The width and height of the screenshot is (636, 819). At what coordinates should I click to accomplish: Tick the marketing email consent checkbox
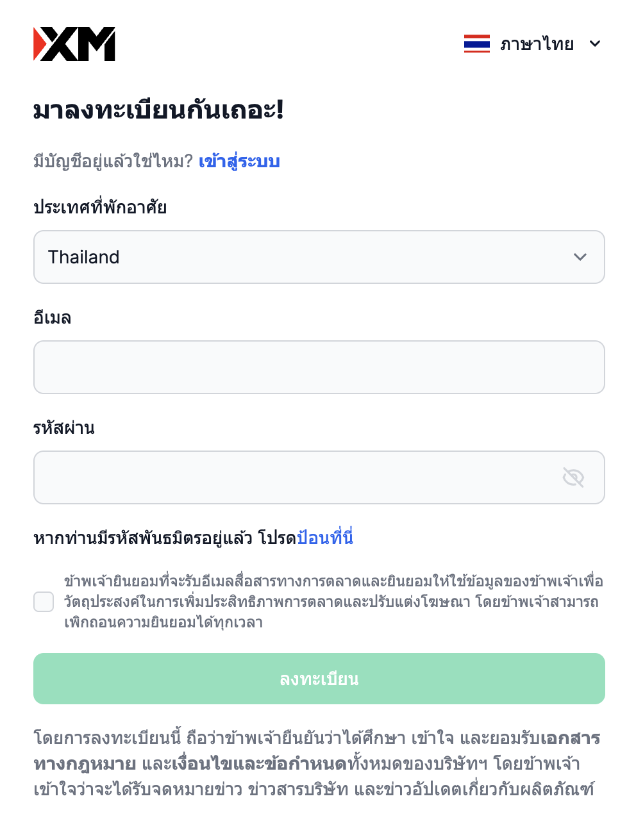[44, 602]
